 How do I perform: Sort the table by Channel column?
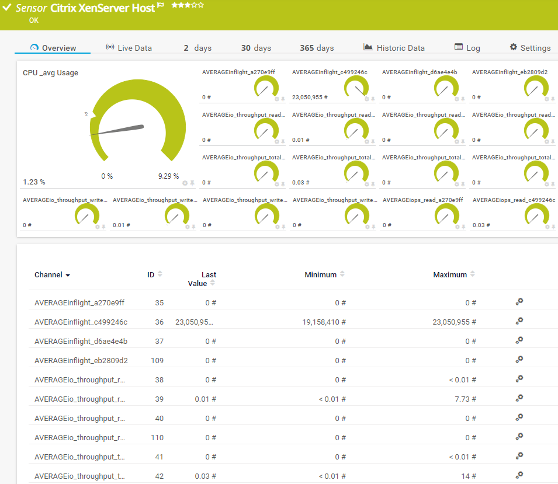point(52,275)
